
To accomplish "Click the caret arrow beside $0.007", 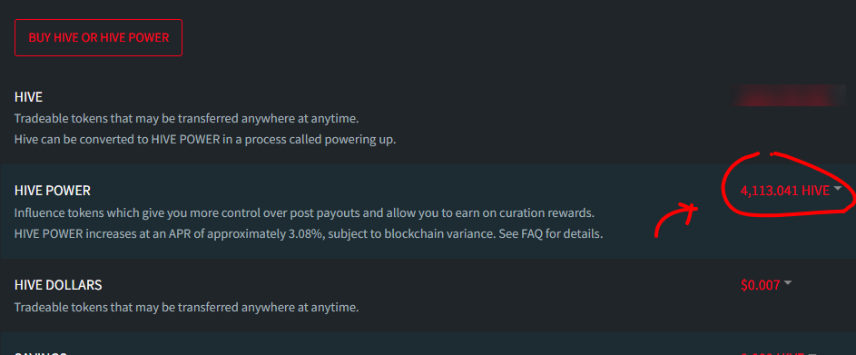I will pos(788,283).
